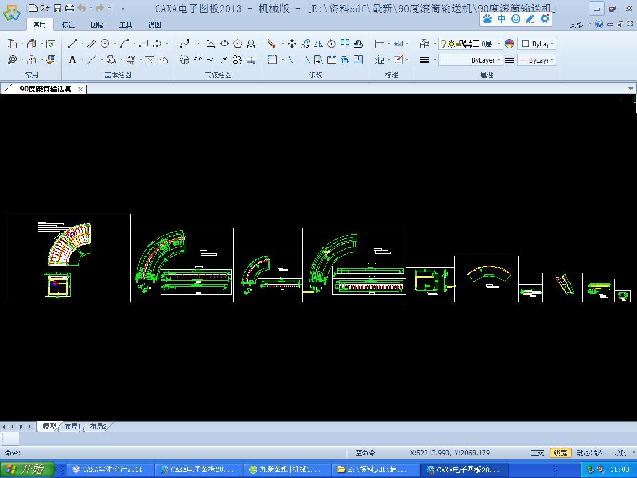The image size is (637, 478).
Task: Toggle 动态输入 dynamic input
Action: [590, 453]
